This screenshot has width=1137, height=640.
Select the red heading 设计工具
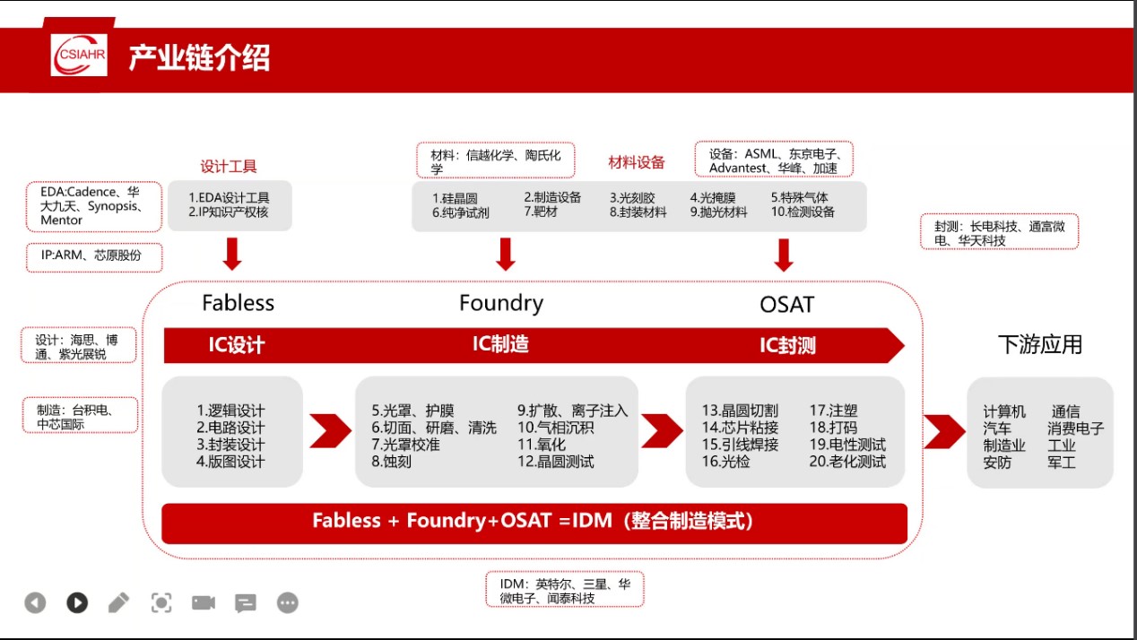(x=229, y=166)
